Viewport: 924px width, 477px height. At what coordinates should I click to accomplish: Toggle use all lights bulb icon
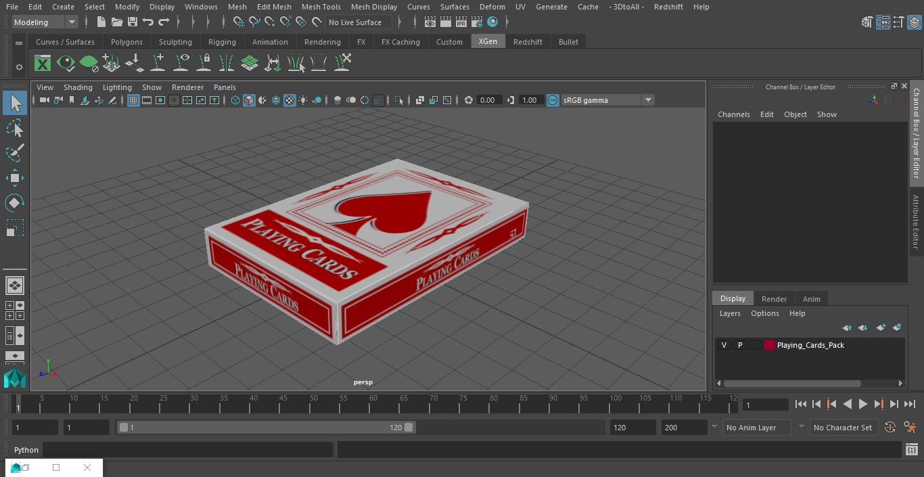coord(303,100)
